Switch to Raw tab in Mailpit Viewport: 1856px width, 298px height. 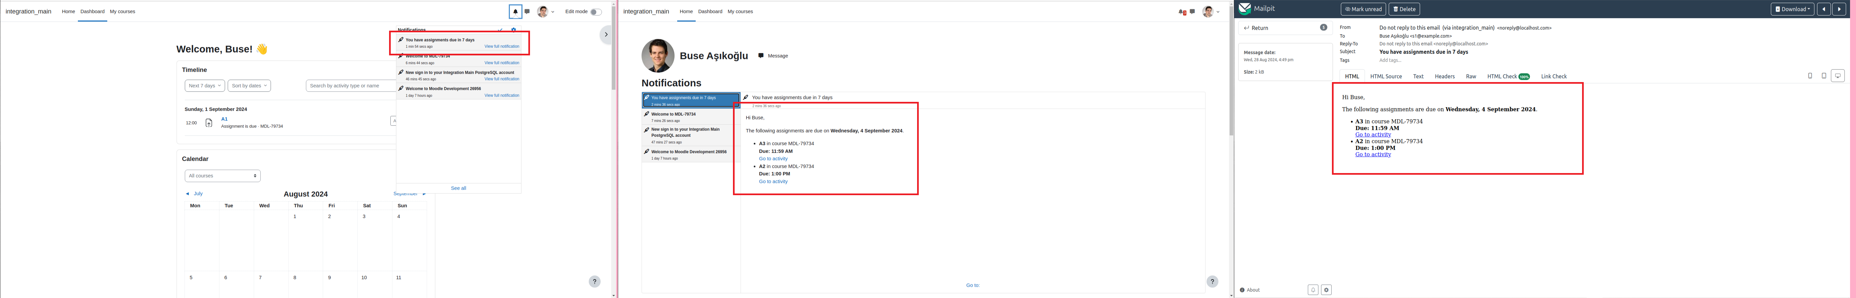(1471, 76)
